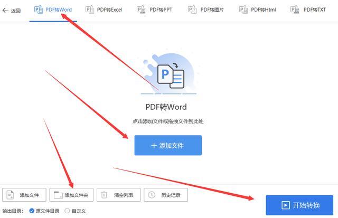Click the clock icon in 历史记录
This screenshot has width=338, height=218.
coord(152,195)
